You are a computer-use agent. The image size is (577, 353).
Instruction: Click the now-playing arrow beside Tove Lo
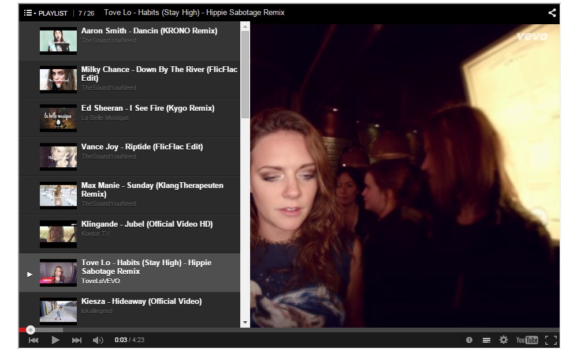(30, 275)
